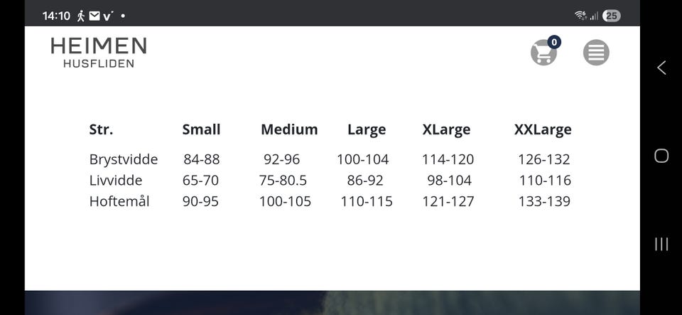682x315 pixels.
Task: Tap the Wi-Fi status icon
Action: (x=580, y=16)
